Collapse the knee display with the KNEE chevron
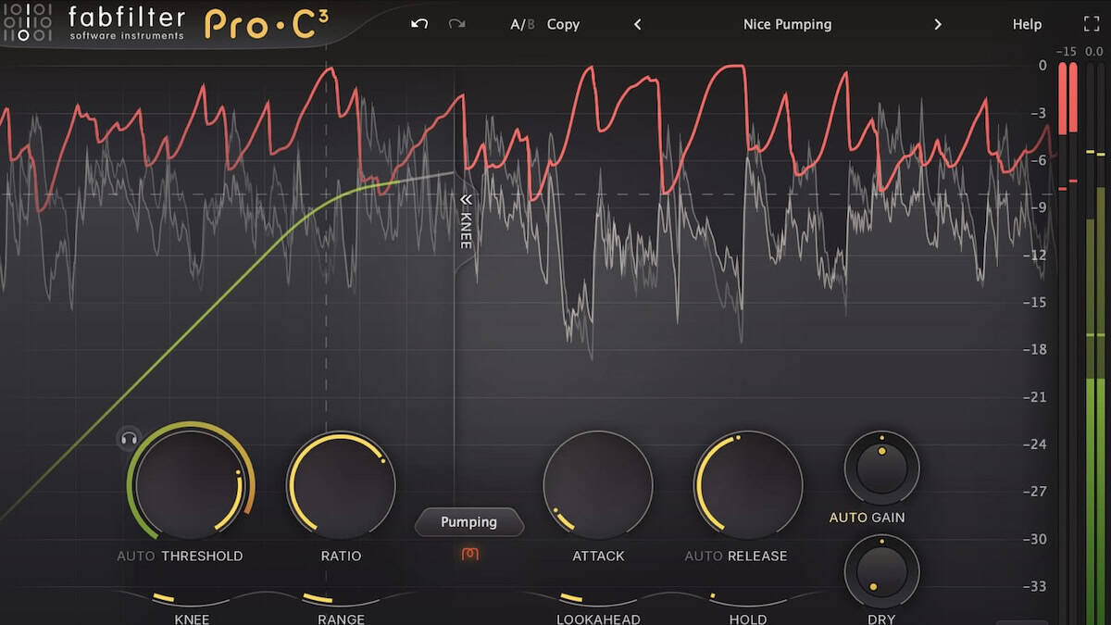The width and height of the screenshot is (1111, 625). 464,199
